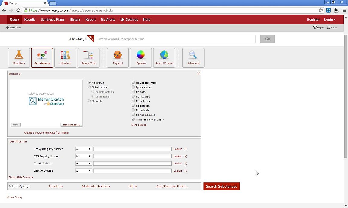This screenshot has width=348, height=208.
Task: Open Chemical Name operator dropdown
Action: click(x=83, y=164)
